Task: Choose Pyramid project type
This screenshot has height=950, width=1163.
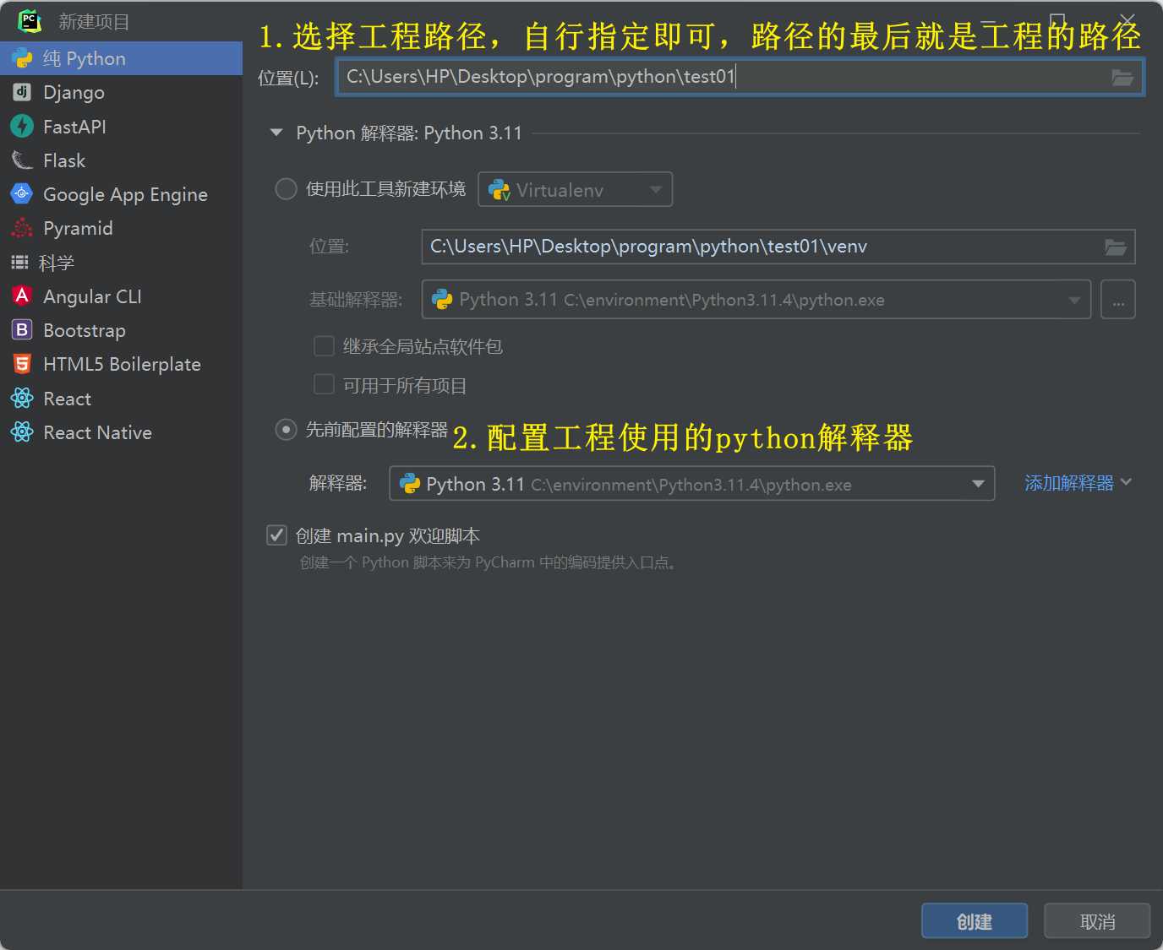Action: coord(121,228)
